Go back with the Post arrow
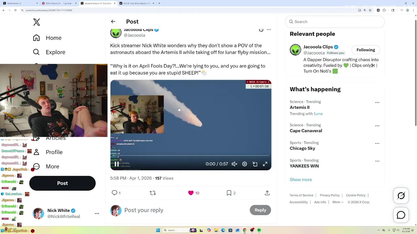This screenshot has width=417, height=234. click(113, 21)
